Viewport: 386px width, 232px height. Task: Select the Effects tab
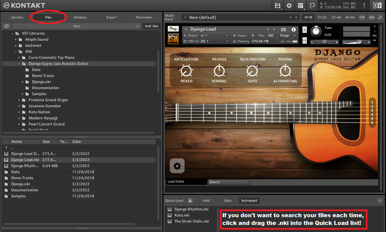coord(229,182)
